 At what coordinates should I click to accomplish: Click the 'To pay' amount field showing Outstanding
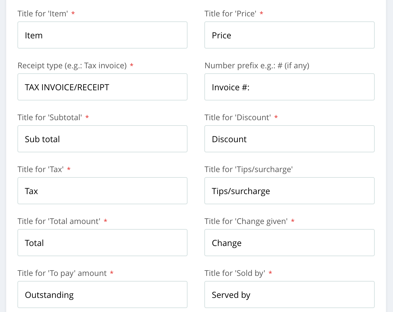point(102,295)
